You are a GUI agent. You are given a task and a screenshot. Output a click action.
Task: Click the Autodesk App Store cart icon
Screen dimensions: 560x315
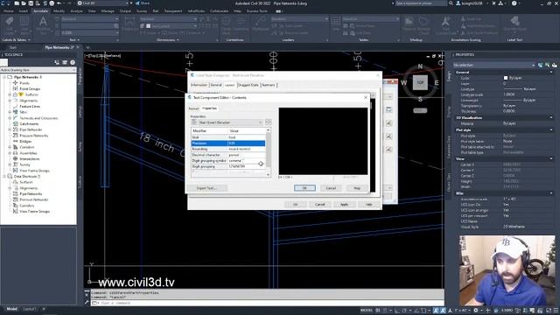(493, 3)
